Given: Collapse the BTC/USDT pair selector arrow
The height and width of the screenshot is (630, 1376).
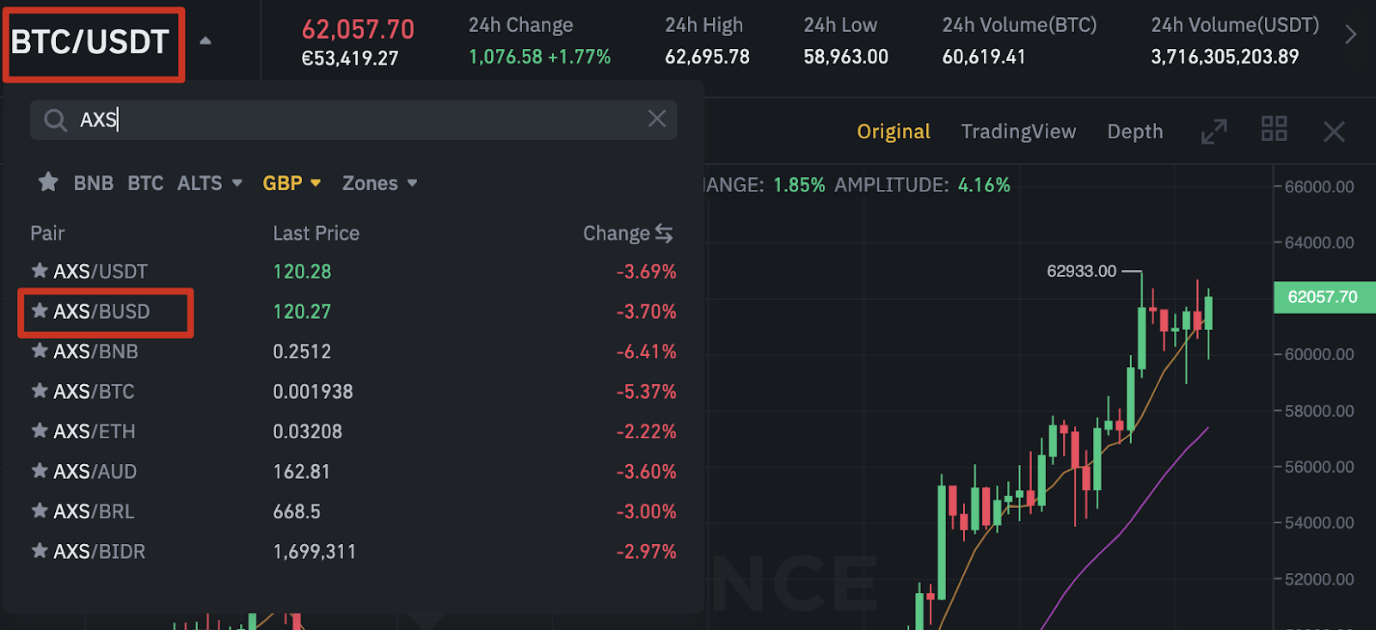Looking at the screenshot, I should coord(206,40).
